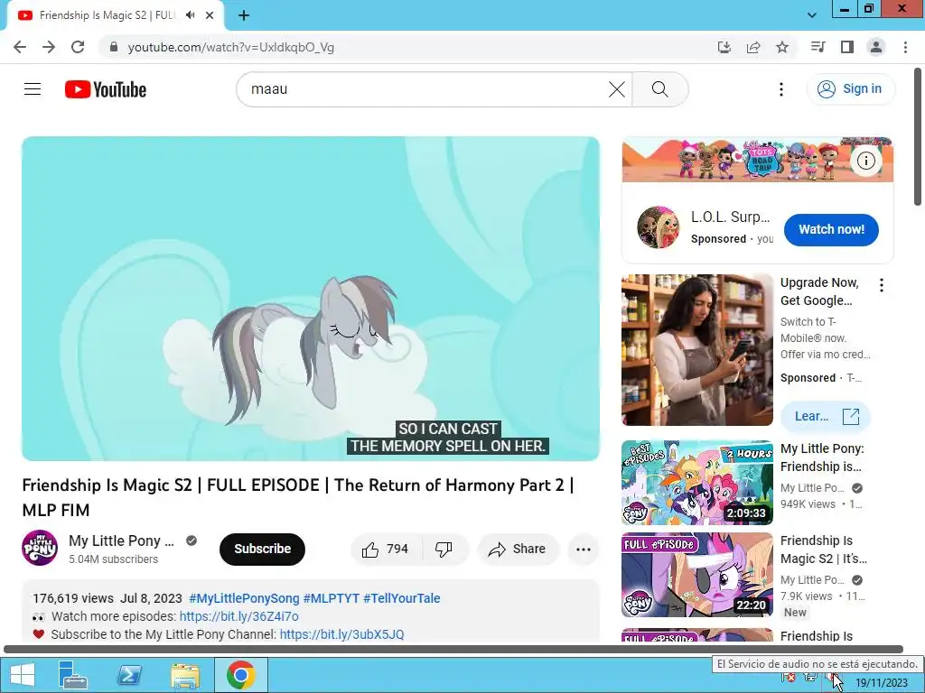Switch to Chrome on the taskbar
Image resolution: width=925 pixels, height=693 pixels.
click(240, 675)
